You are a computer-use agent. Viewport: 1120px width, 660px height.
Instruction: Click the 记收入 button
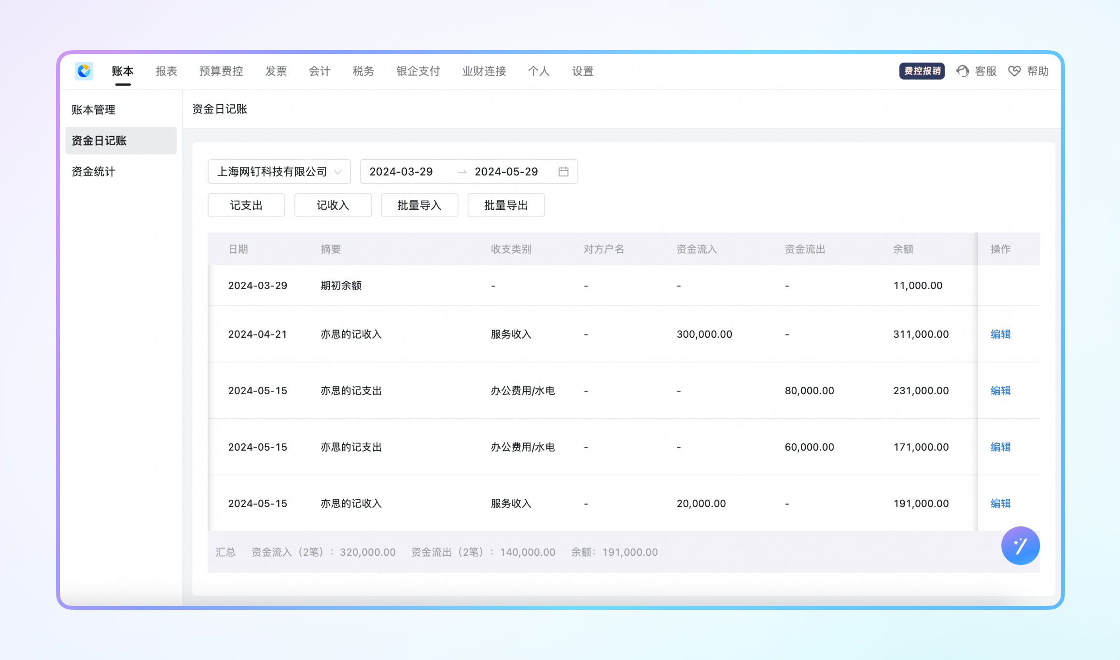tap(333, 205)
